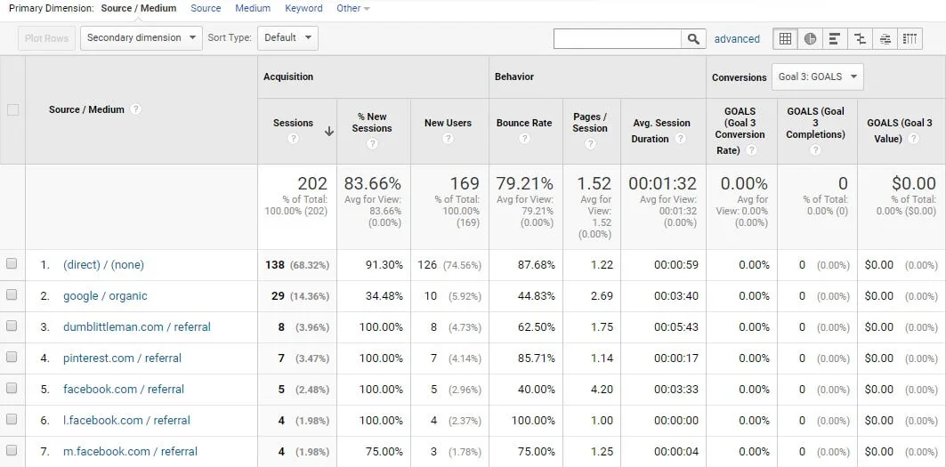Open help icon under New Users

448,138
